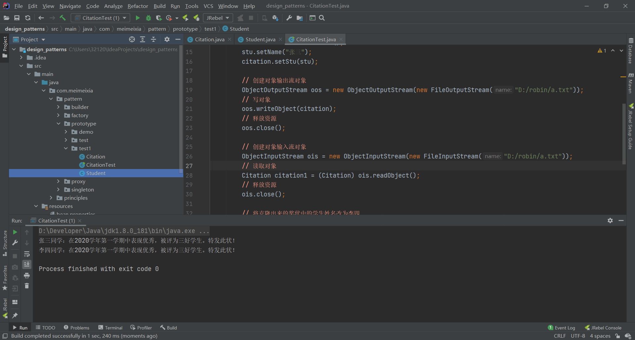The height and width of the screenshot is (340, 635).
Task: Click the Run with JRebel rocket icon
Action: pyautogui.click(x=185, y=18)
